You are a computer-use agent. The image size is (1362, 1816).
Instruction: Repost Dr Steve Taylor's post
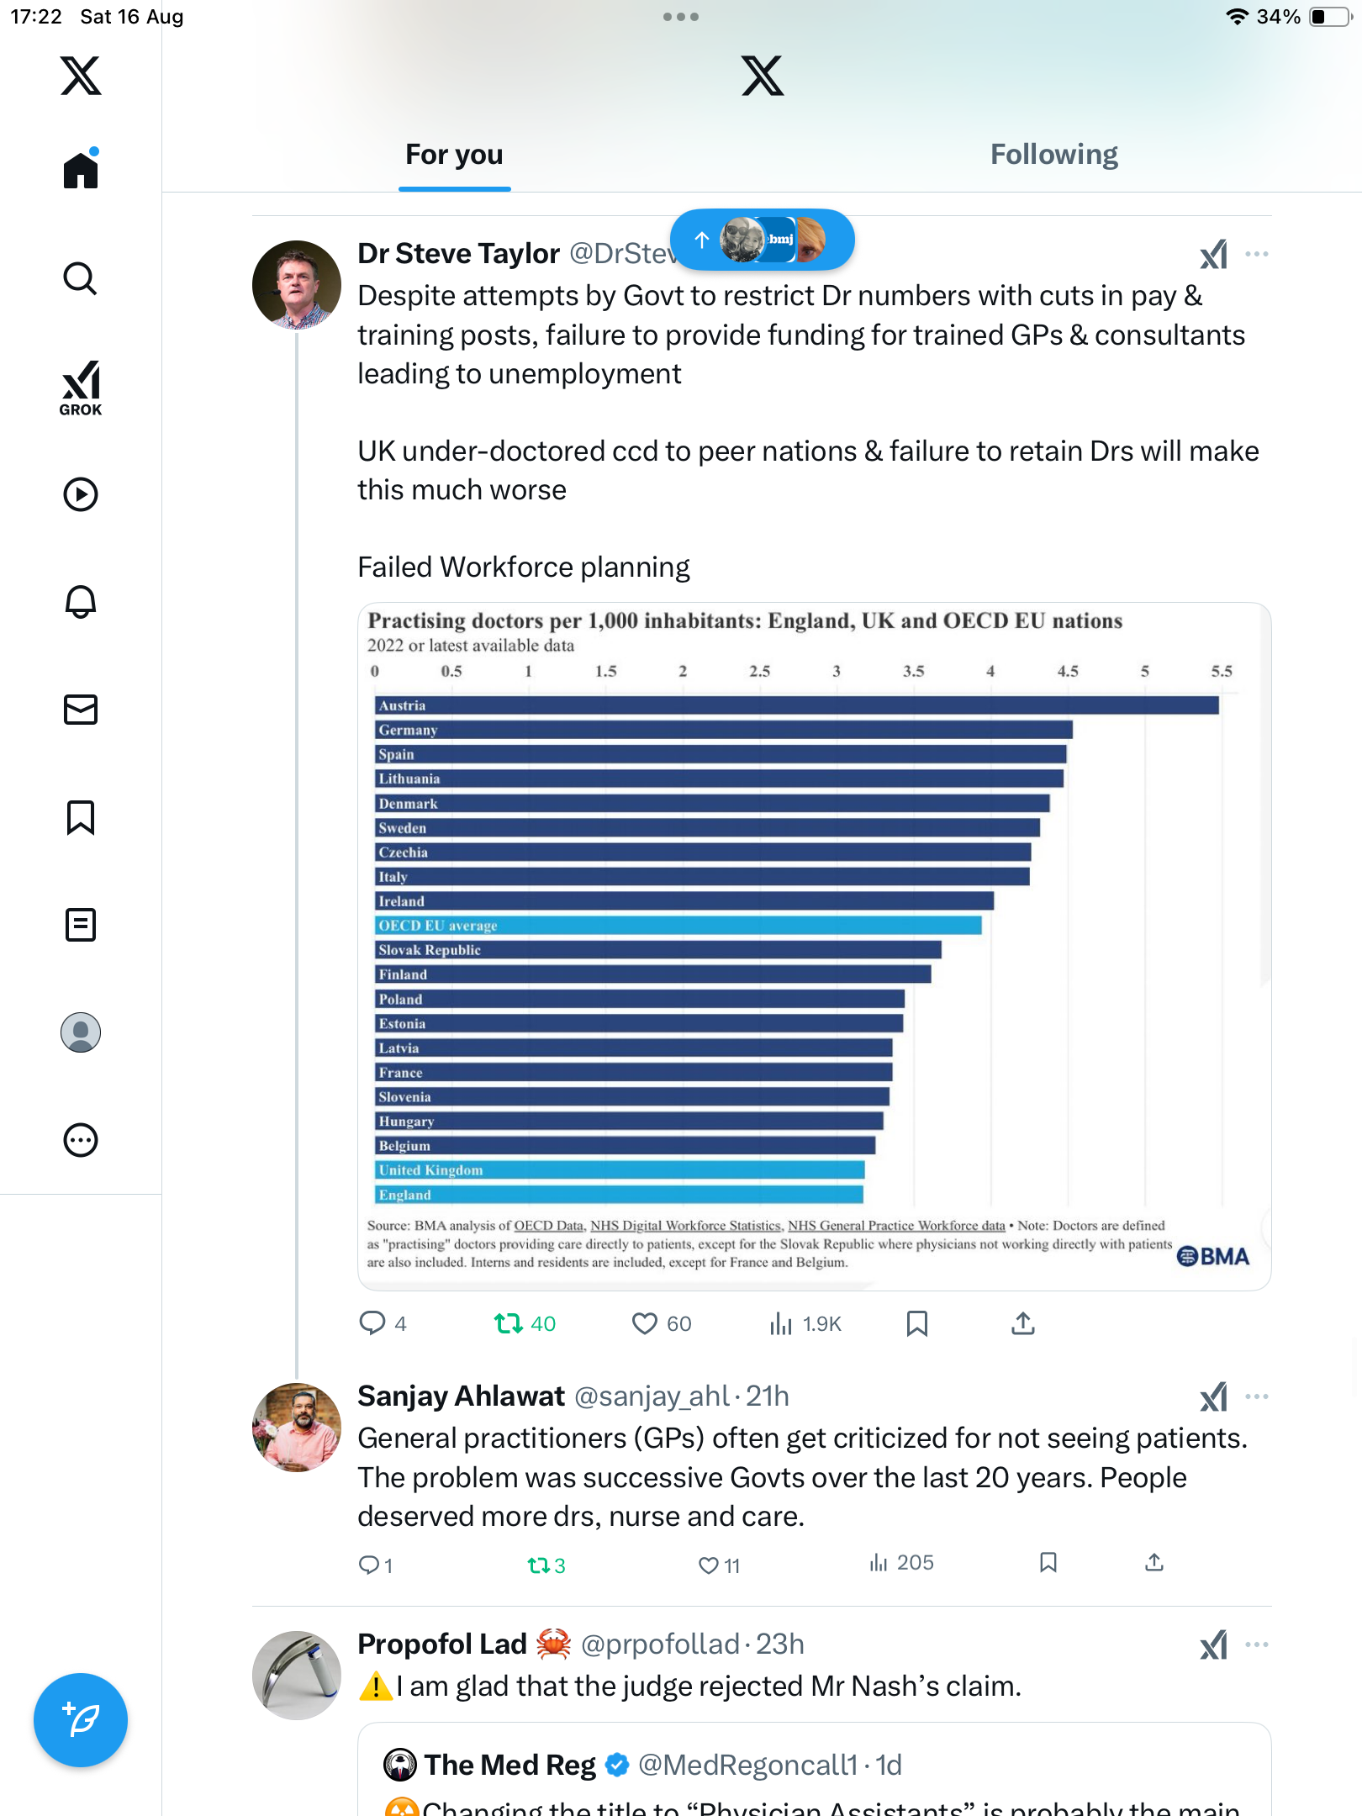[509, 1324]
